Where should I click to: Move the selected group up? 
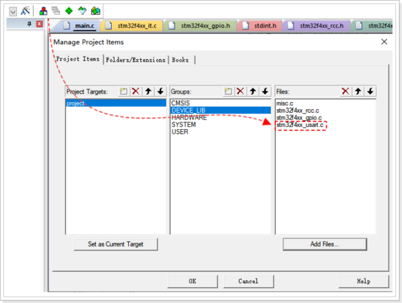[253, 91]
